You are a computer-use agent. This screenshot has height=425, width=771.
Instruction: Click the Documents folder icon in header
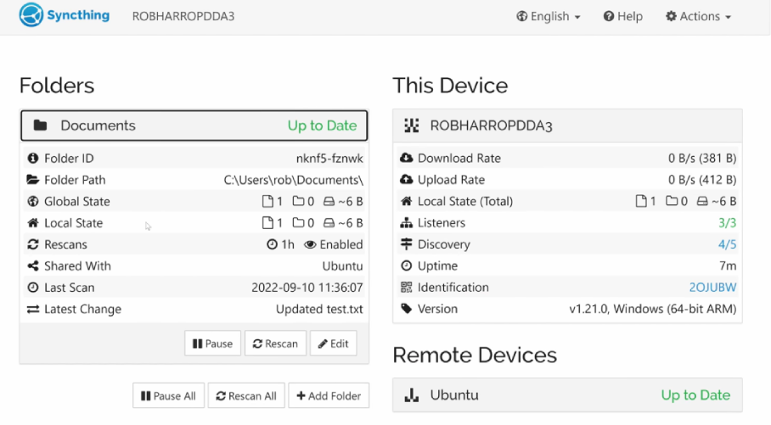(x=40, y=126)
